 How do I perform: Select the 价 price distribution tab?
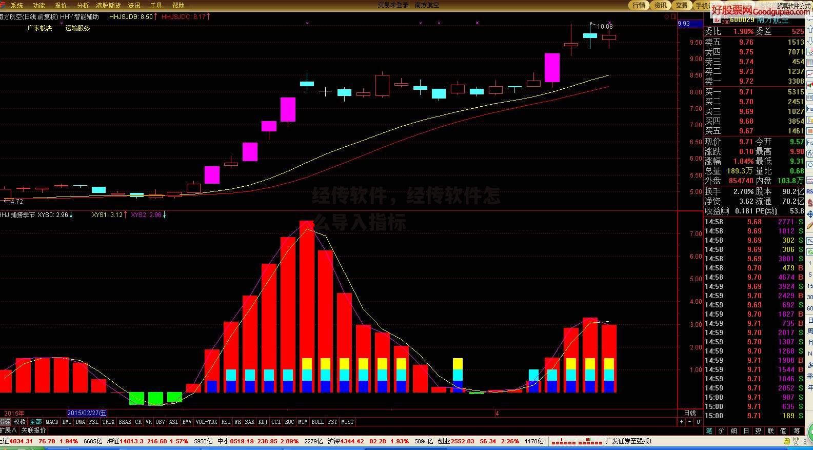click(x=722, y=431)
